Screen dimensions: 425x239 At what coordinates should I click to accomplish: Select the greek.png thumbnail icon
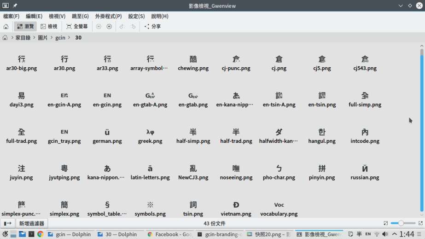click(150, 133)
